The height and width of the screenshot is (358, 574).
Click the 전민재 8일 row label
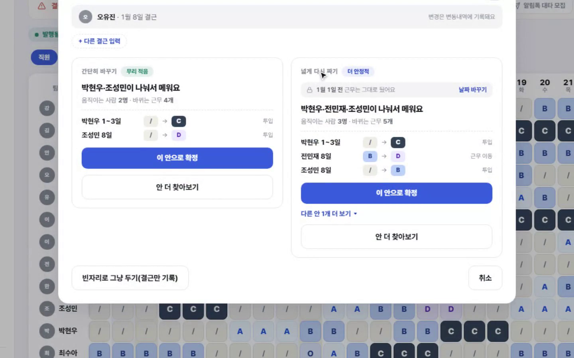pyautogui.click(x=316, y=156)
